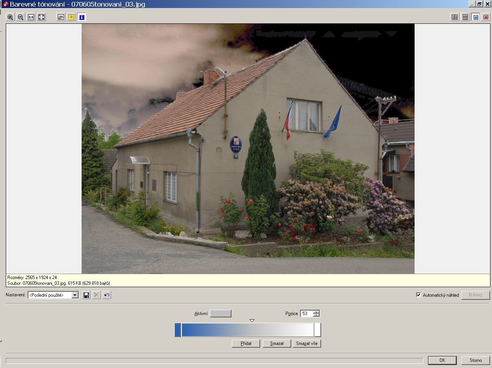The width and height of the screenshot is (492, 368).
Task: Increase Pozice value with up arrow
Action: click(x=316, y=312)
